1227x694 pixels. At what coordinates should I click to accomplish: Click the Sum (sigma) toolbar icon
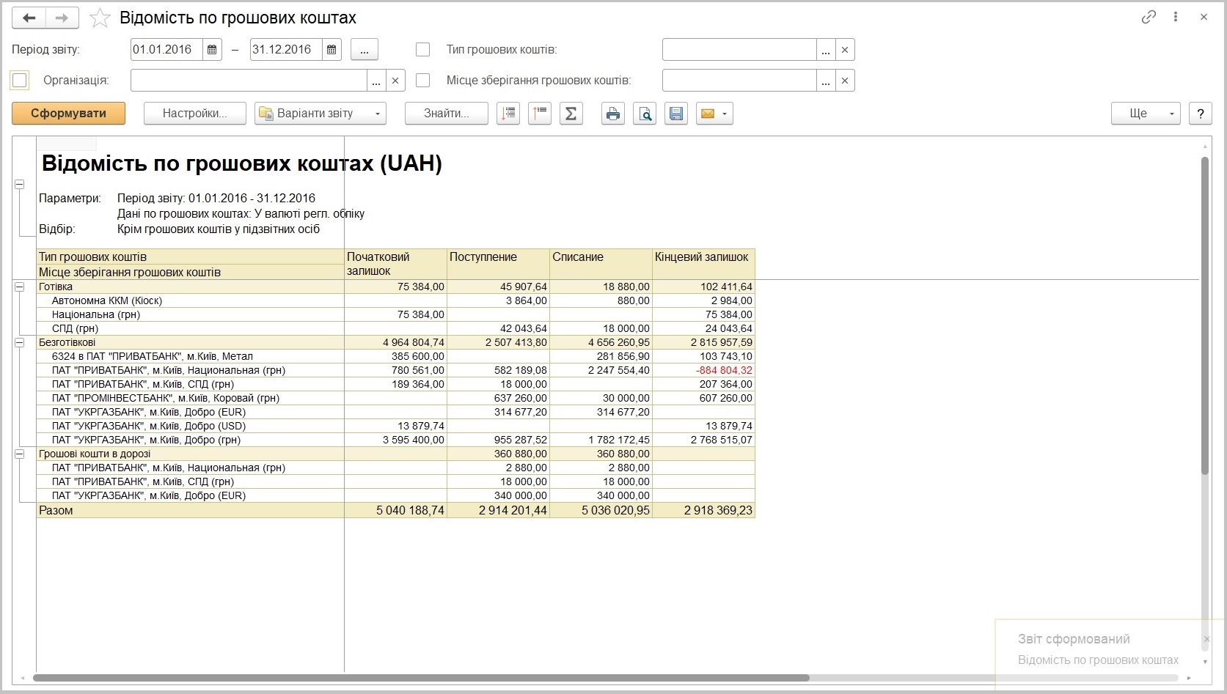click(571, 114)
